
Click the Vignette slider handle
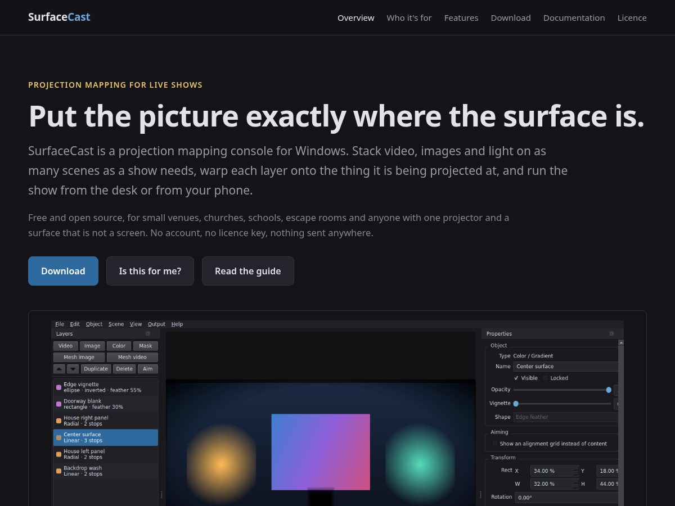coord(516,404)
